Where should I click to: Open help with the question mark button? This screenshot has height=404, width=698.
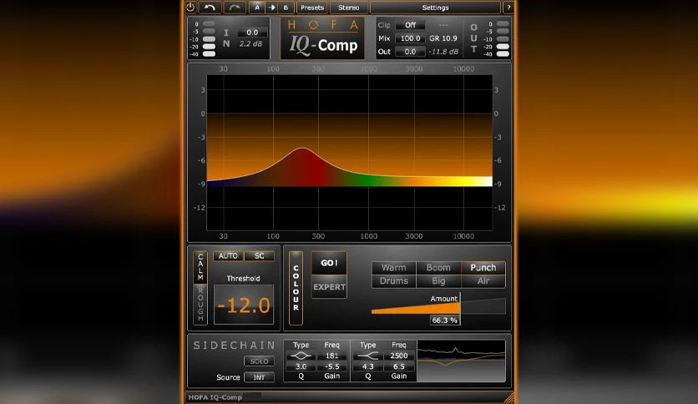coord(508,8)
